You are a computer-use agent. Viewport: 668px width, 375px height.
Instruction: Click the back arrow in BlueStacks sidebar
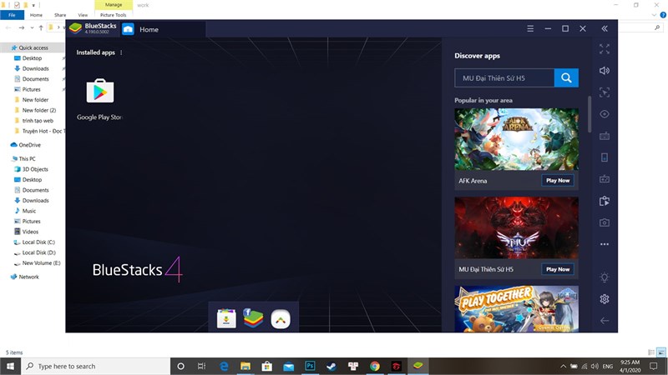click(x=604, y=321)
